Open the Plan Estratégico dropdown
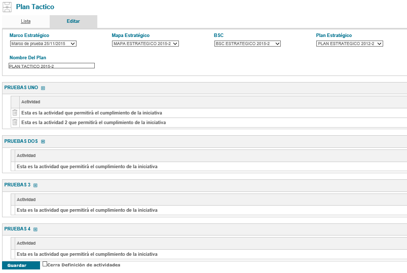Viewport: 407px width, 273px height. [350, 44]
